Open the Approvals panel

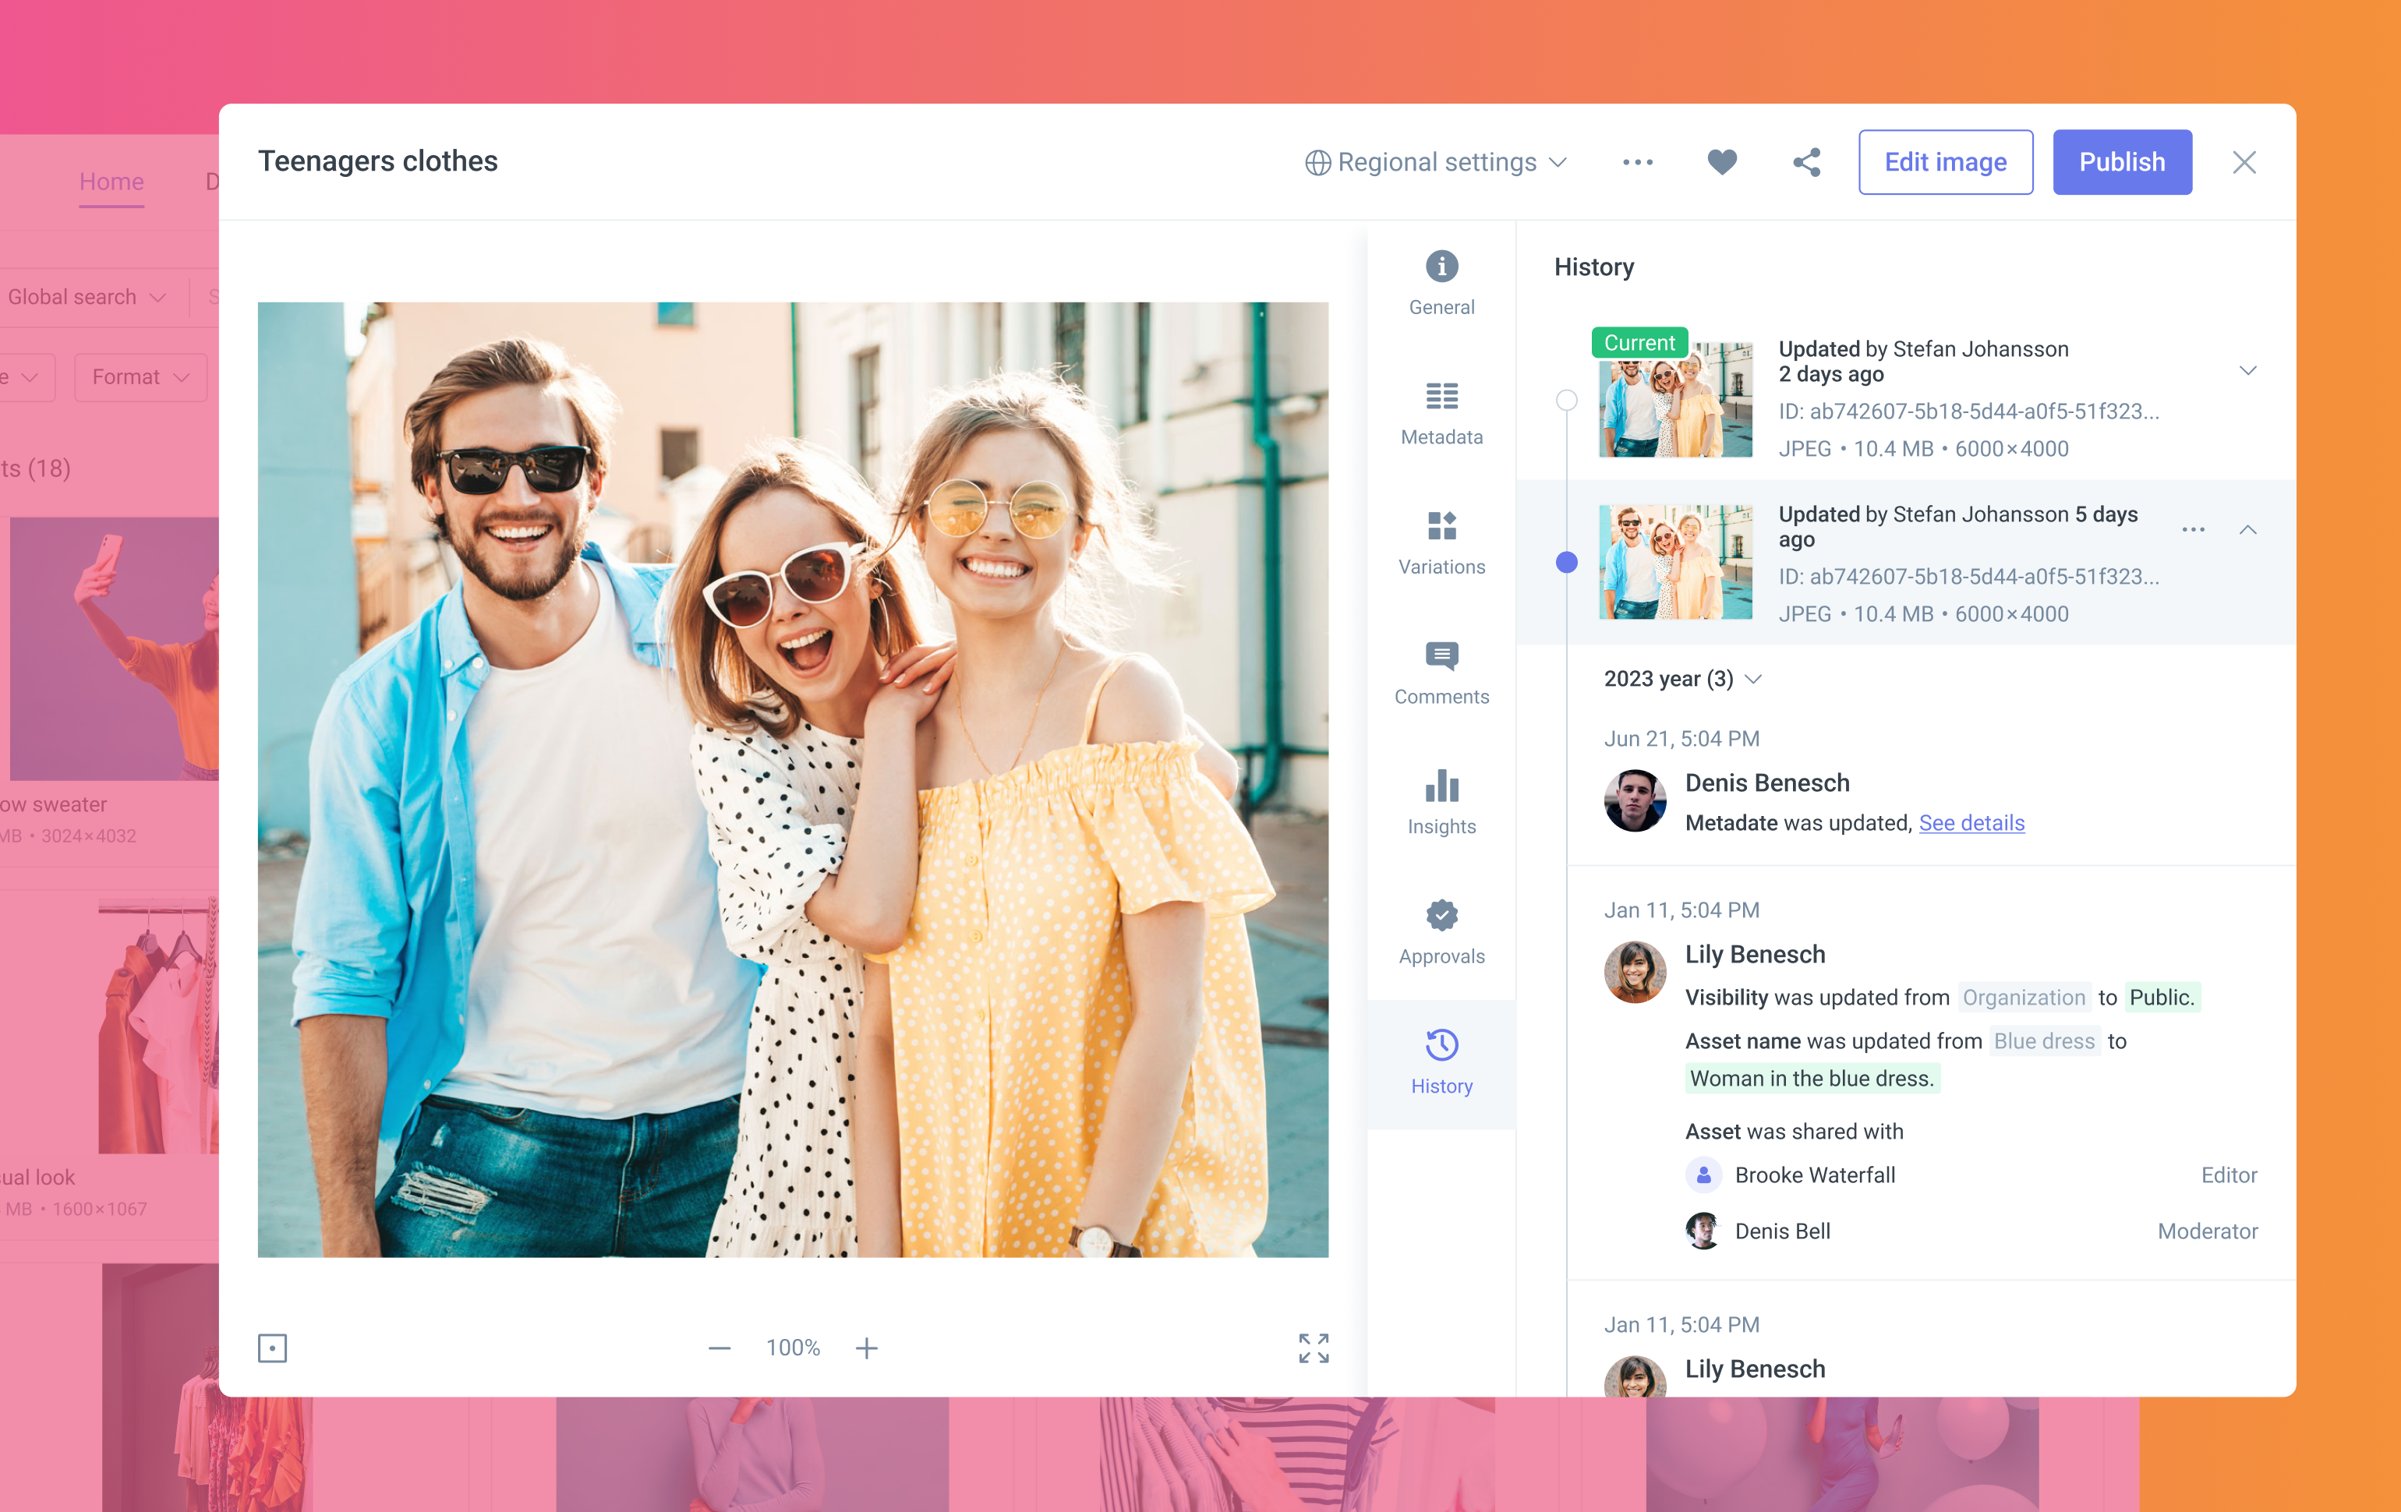coord(1441,932)
